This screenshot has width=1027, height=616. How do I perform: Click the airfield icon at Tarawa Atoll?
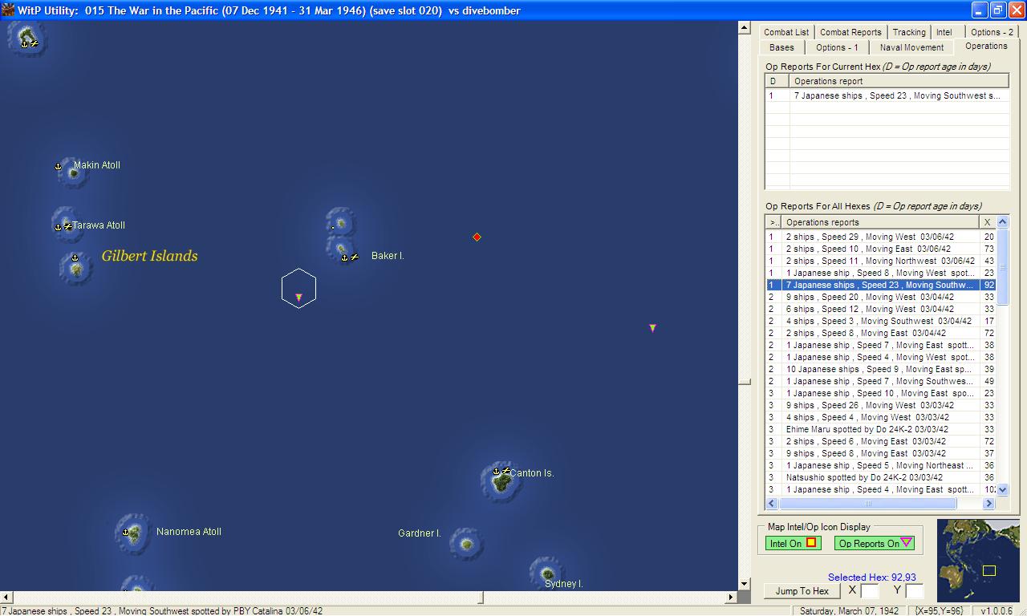(68, 226)
